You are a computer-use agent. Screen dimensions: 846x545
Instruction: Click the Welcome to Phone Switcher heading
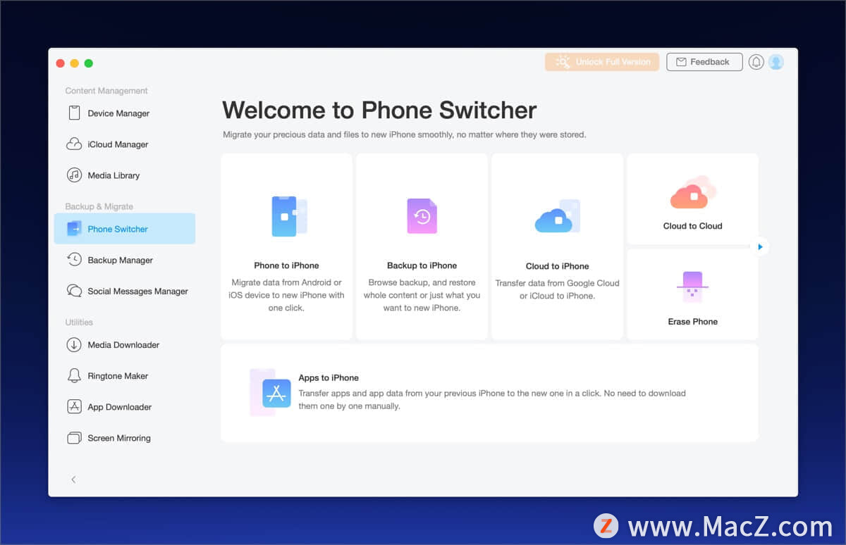(379, 111)
